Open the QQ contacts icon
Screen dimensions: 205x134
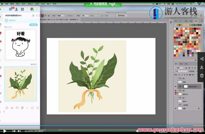click(x=17, y=9)
